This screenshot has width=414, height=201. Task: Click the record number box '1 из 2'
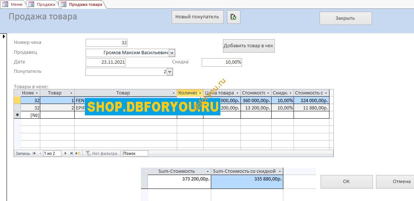point(52,153)
